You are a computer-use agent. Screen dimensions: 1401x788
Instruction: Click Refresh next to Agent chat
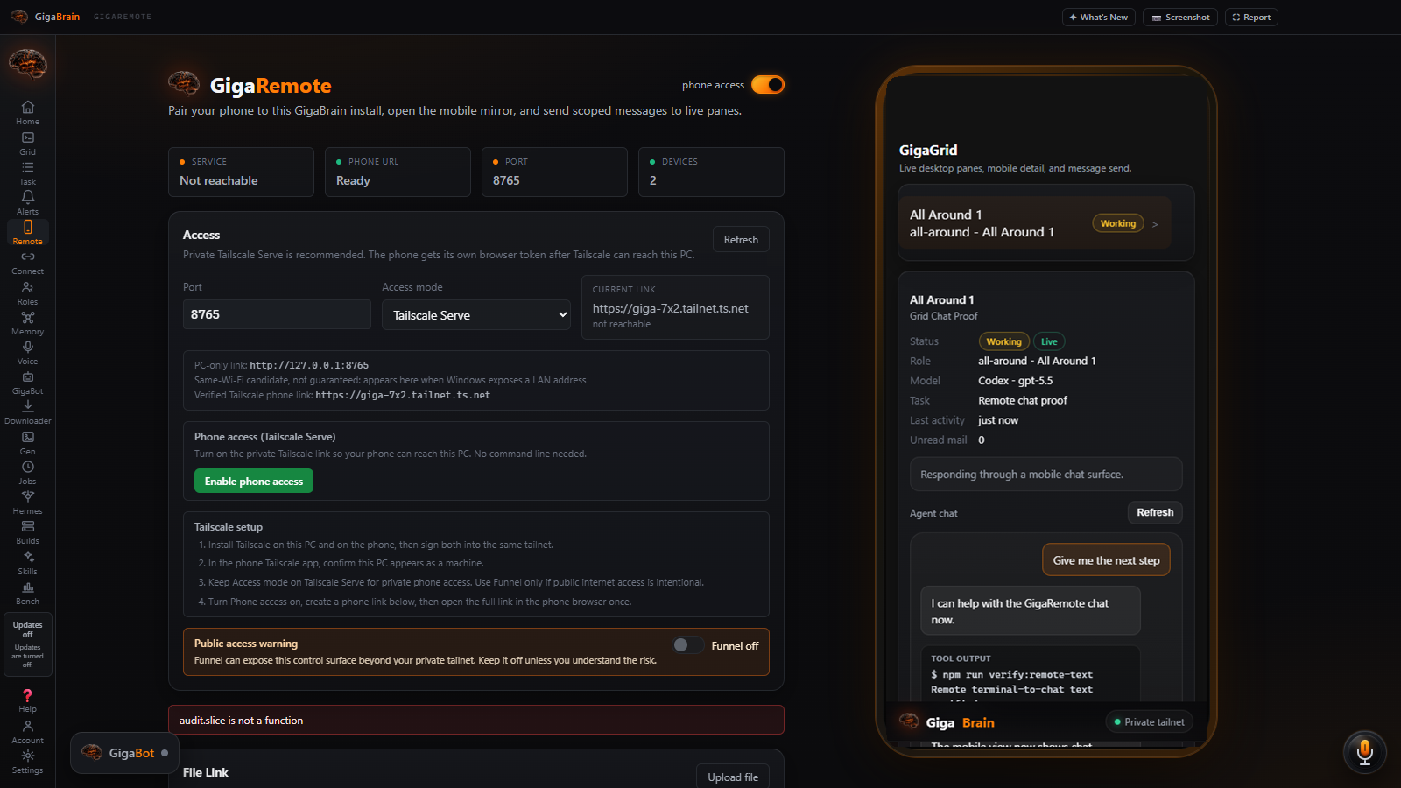(1155, 512)
